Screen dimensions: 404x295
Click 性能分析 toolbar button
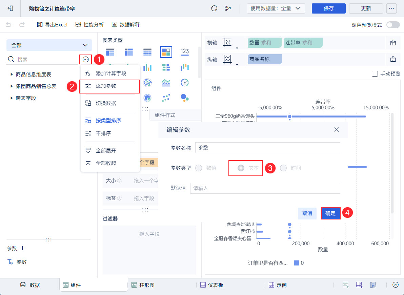point(90,25)
